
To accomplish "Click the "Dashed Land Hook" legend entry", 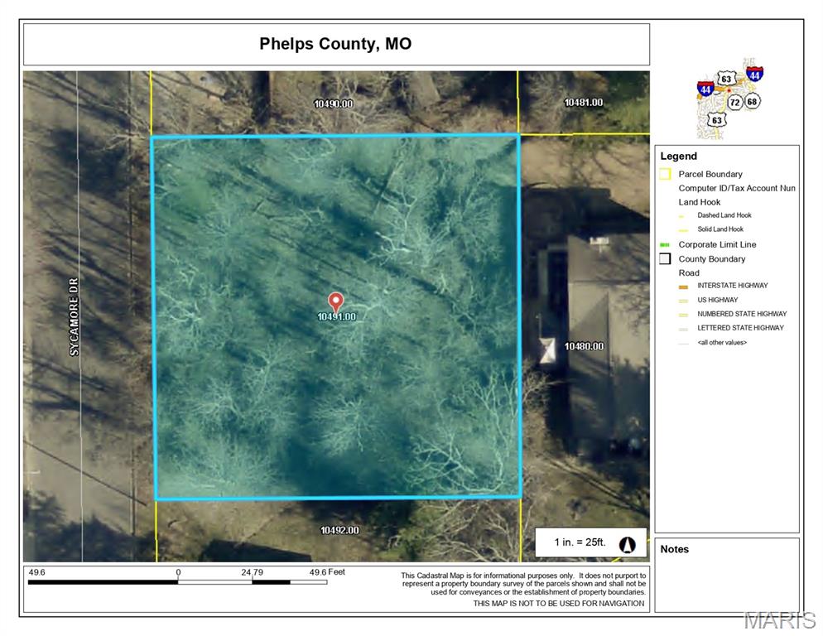I will pos(724,215).
